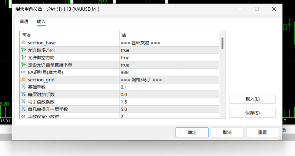Screen dimensions: 295x156
Task: Click the 确定 button
Action: coord(192,132)
